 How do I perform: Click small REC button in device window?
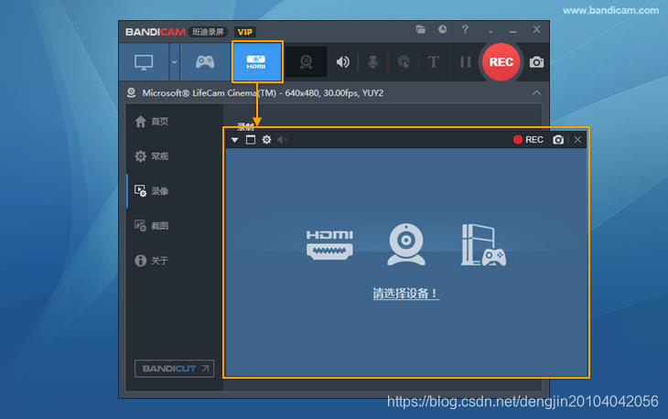[528, 140]
